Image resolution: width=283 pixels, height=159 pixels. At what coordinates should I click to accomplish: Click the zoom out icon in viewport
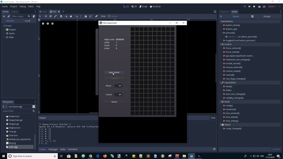43,23
